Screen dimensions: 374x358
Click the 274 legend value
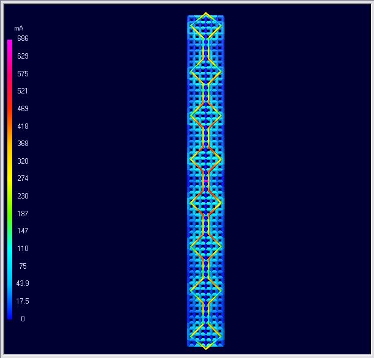pyautogui.click(x=23, y=178)
